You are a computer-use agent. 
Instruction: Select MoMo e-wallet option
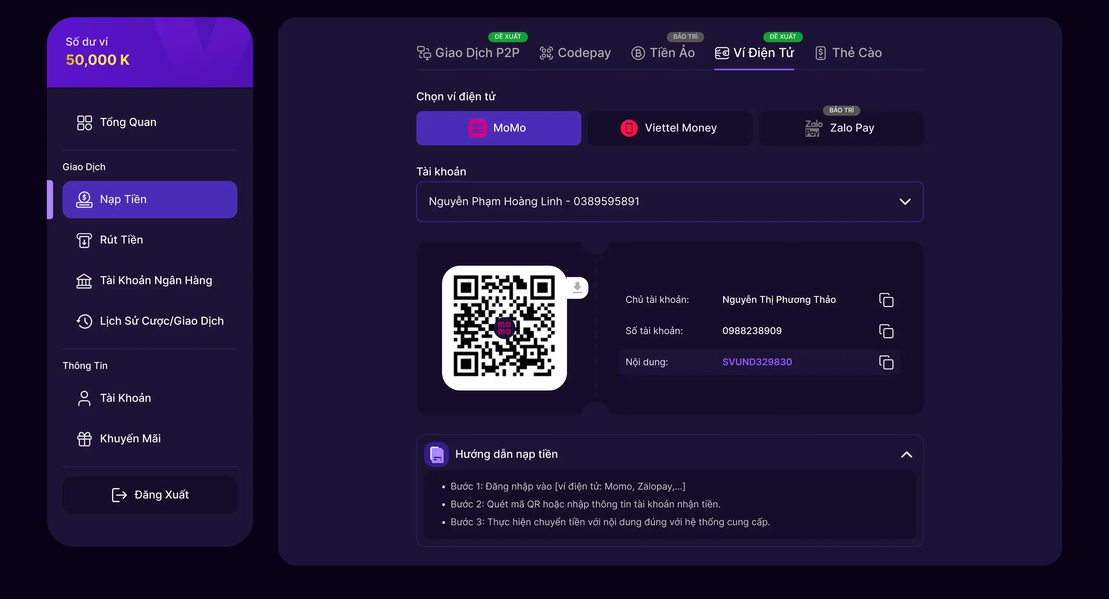click(x=499, y=128)
